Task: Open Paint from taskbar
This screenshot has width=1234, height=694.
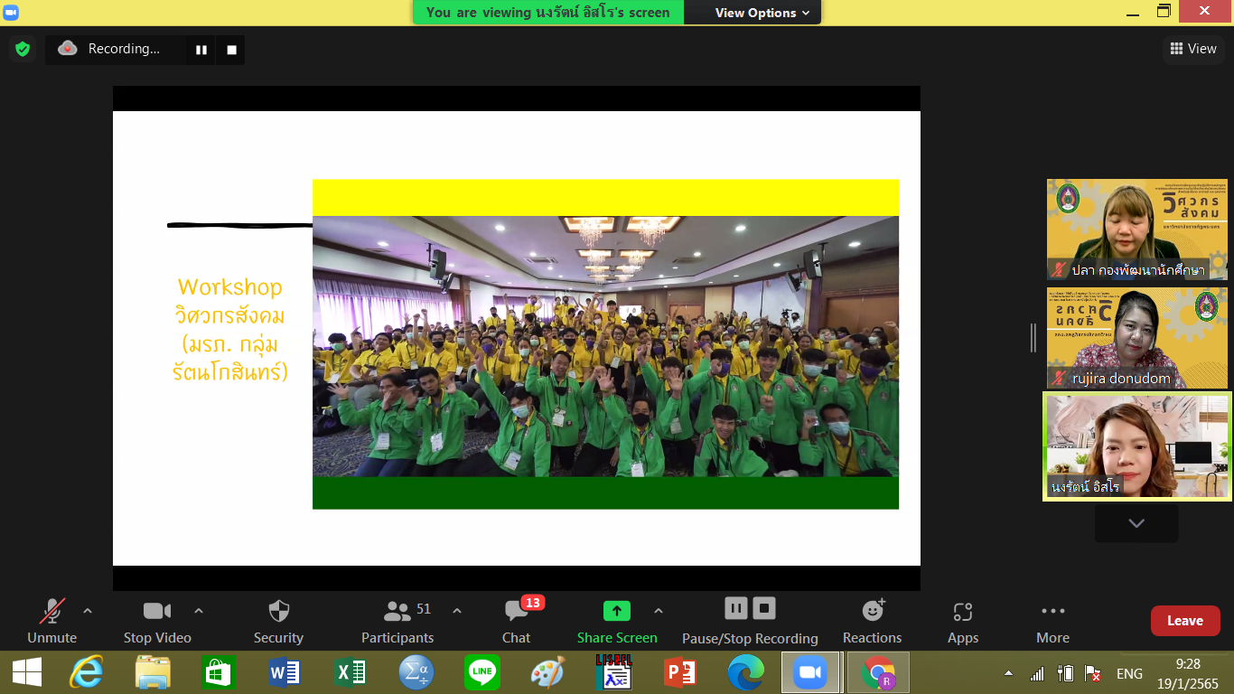Action: point(547,672)
